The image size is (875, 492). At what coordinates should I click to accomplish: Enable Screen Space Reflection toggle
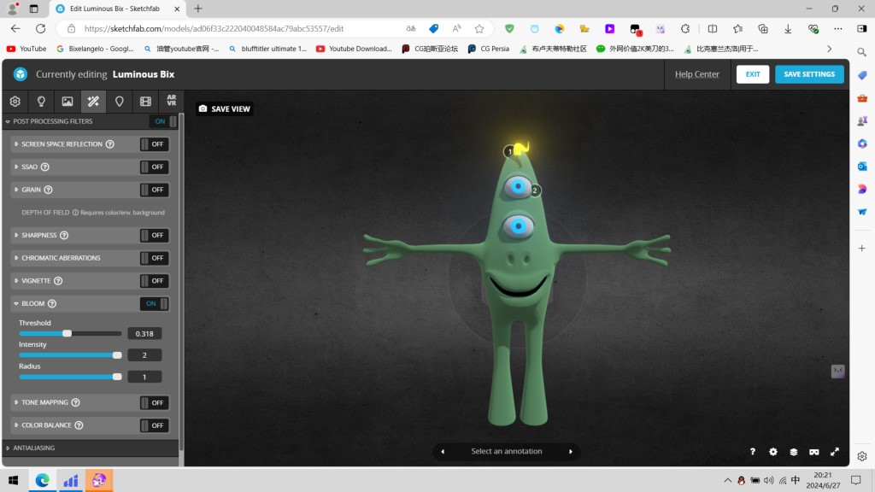[154, 143]
